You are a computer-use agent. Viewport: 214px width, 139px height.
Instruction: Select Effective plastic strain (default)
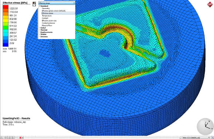[x=53, y=11]
